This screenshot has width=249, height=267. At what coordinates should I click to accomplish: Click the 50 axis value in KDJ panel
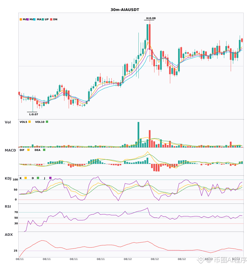15,190
